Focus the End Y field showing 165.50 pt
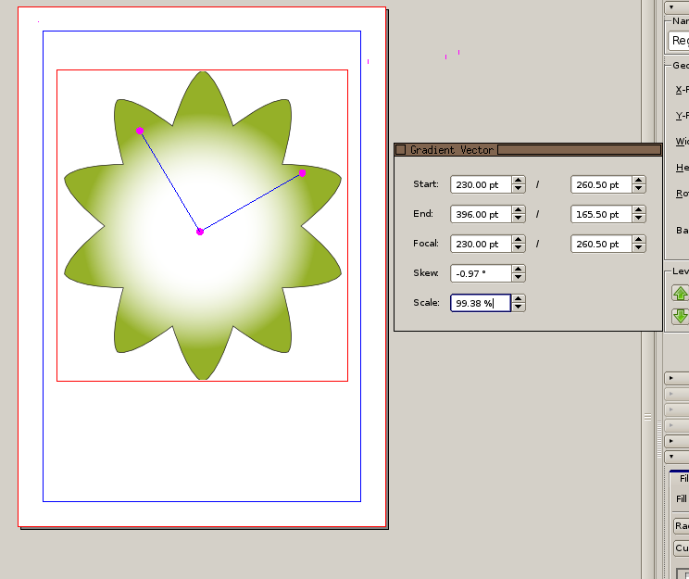Screen dimensions: 689x579 pos(600,214)
